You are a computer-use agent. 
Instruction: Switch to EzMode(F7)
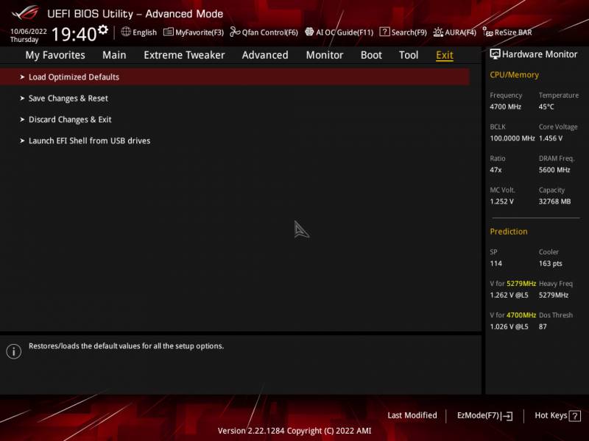484,415
